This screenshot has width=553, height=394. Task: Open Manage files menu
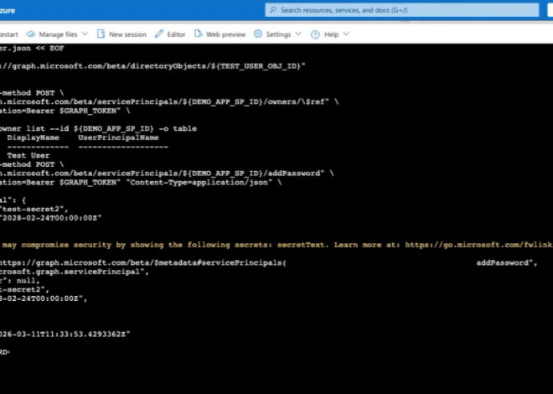[58, 34]
